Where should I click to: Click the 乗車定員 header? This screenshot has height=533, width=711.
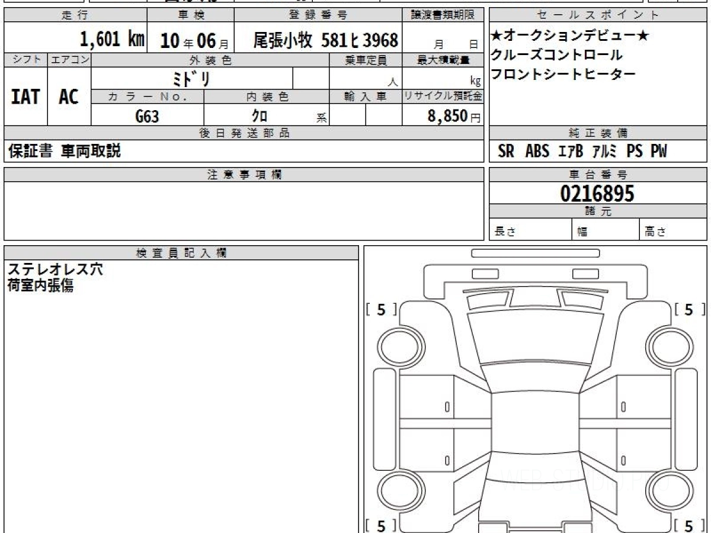[x=366, y=60]
